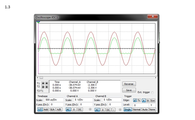Set trigger mode to Single
Viewport: 195px width, 120px height.
(128, 109)
